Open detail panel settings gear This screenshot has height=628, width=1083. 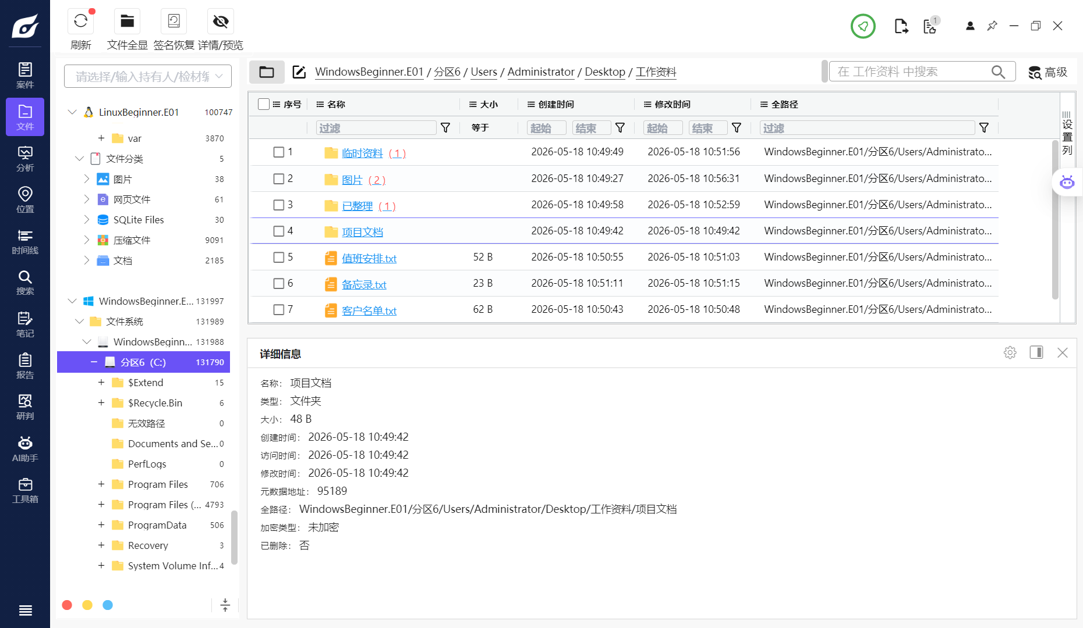coord(1010,352)
